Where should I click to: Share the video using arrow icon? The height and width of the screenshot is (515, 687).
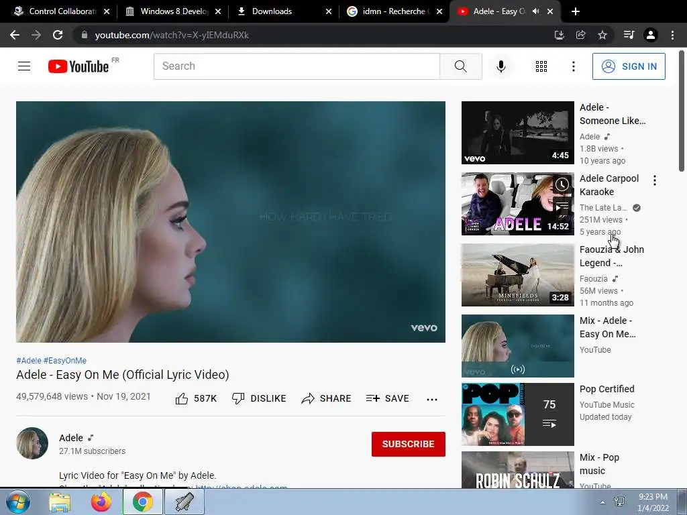(x=308, y=398)
